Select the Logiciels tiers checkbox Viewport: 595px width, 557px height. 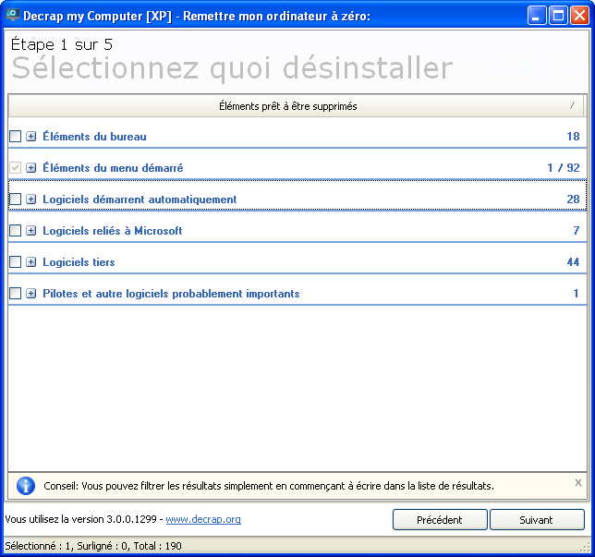click(15, 261)
